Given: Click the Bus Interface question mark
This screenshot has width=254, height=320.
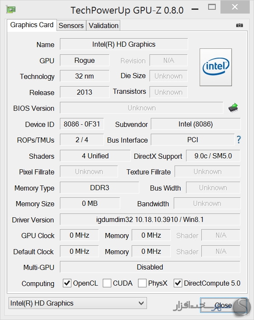Looking at the screenshot, I should pyautogui.click(x=239, y=140).
